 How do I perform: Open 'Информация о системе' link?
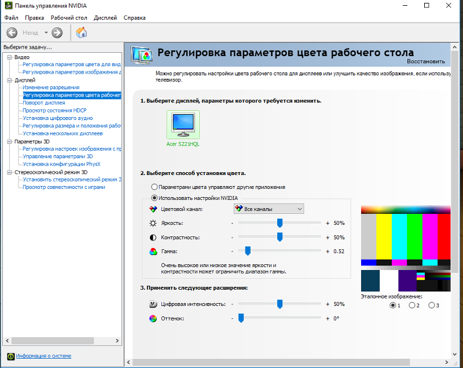pos(43,356)
